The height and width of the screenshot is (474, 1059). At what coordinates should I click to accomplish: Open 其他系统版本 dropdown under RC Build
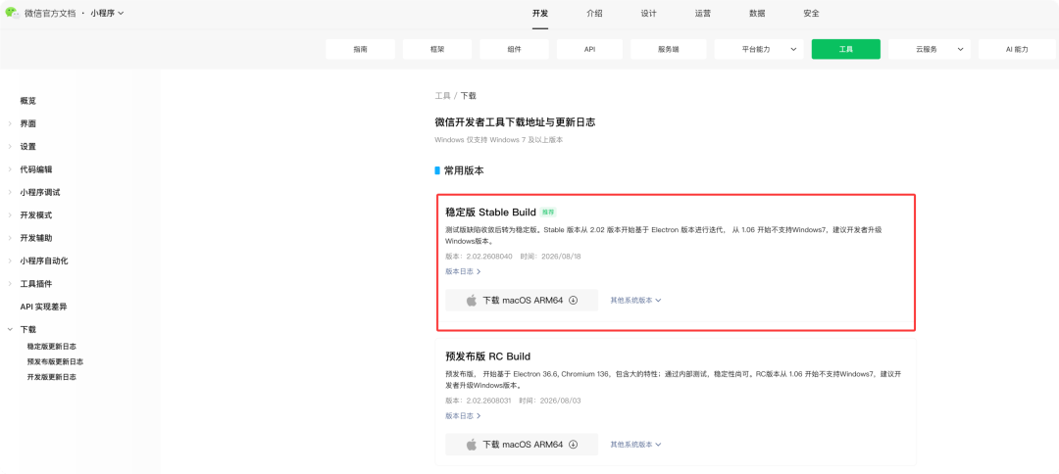(635, 445)
